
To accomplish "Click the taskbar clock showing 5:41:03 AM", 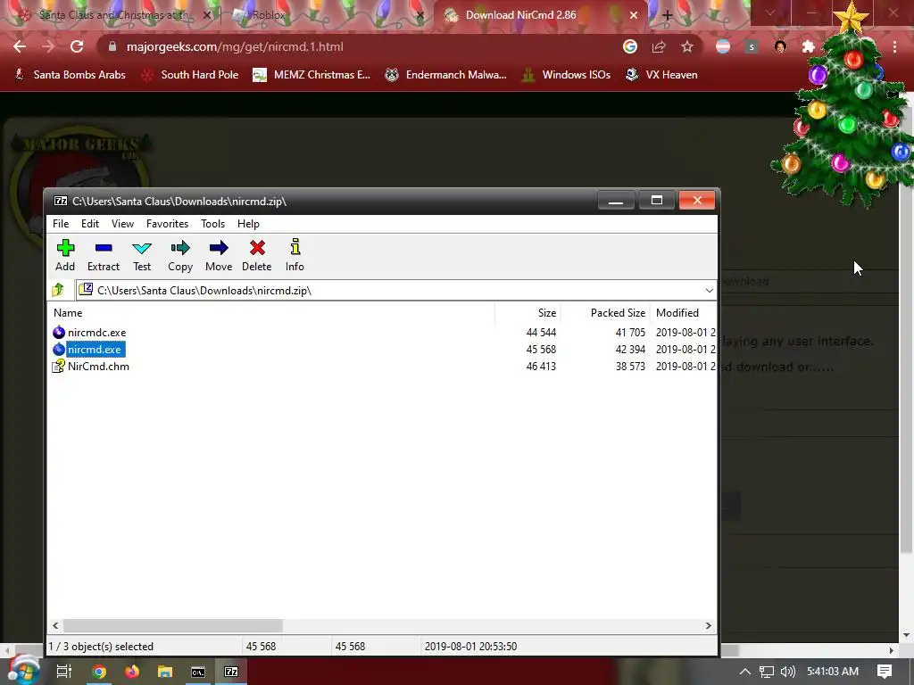I will pyautogui.click(x=833, y=672).
